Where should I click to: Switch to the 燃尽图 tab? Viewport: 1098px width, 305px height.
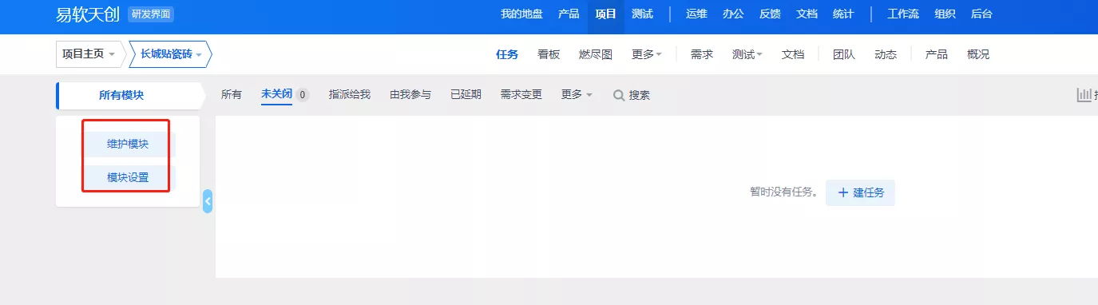(596, 54)
